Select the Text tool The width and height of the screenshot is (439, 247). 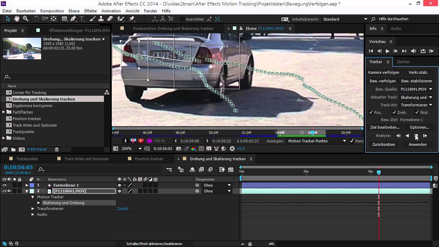pyautogui.click(x=82, y=19)
